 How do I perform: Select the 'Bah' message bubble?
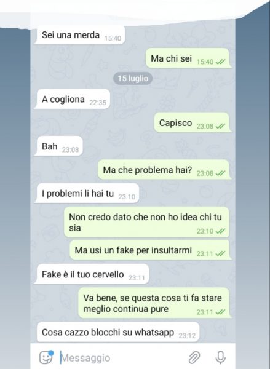58,146
